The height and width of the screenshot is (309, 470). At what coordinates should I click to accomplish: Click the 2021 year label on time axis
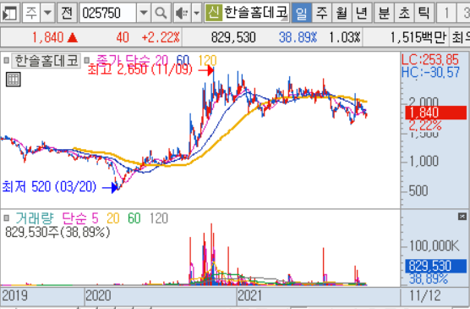249,295
